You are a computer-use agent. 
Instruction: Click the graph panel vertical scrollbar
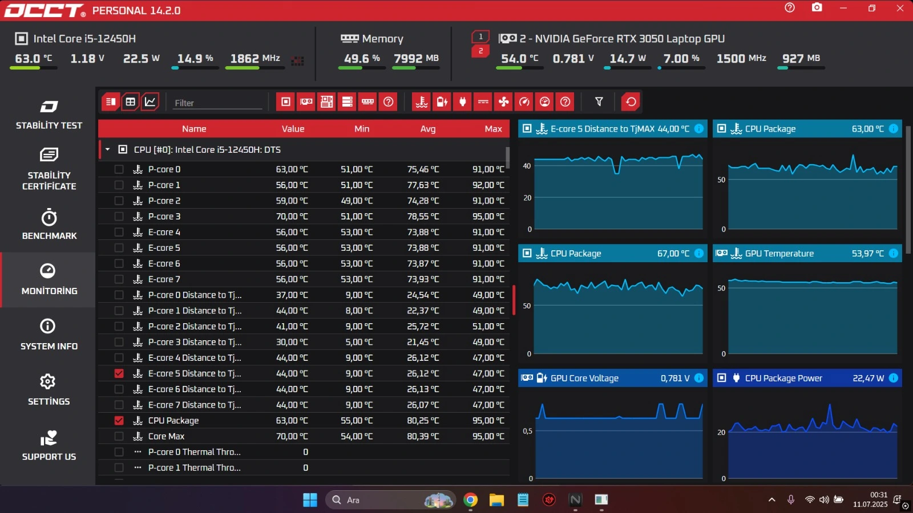coord(908,190)
